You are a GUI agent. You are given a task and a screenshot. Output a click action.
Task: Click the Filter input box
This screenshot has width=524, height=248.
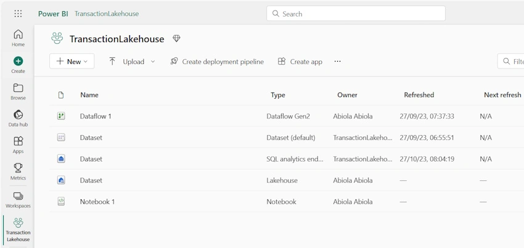click(x=510, y=61)
